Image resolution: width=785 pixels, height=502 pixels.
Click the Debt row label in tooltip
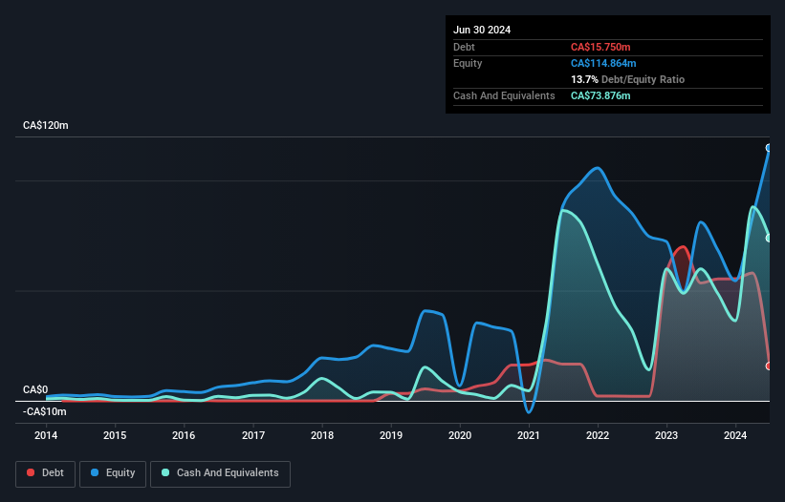[464, 47]
